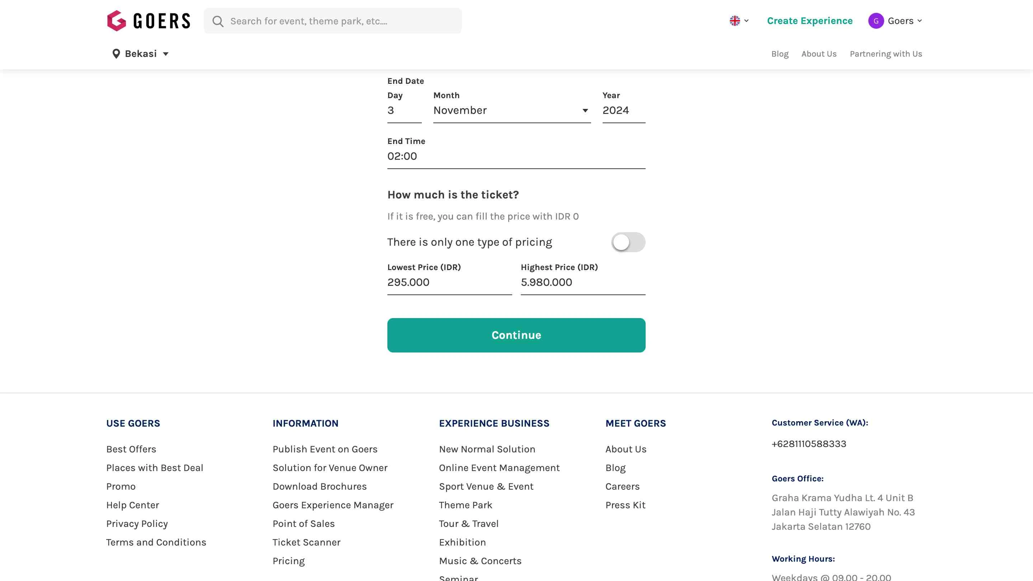Viewport: 1033px width, 581px height.
Task: Expand the Goers account menu chevron
Action: [920, 21]
